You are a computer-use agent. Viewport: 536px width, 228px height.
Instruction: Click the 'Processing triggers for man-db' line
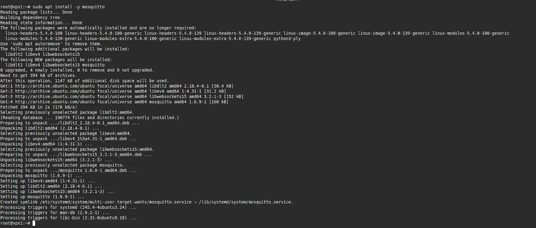[55, 213]
